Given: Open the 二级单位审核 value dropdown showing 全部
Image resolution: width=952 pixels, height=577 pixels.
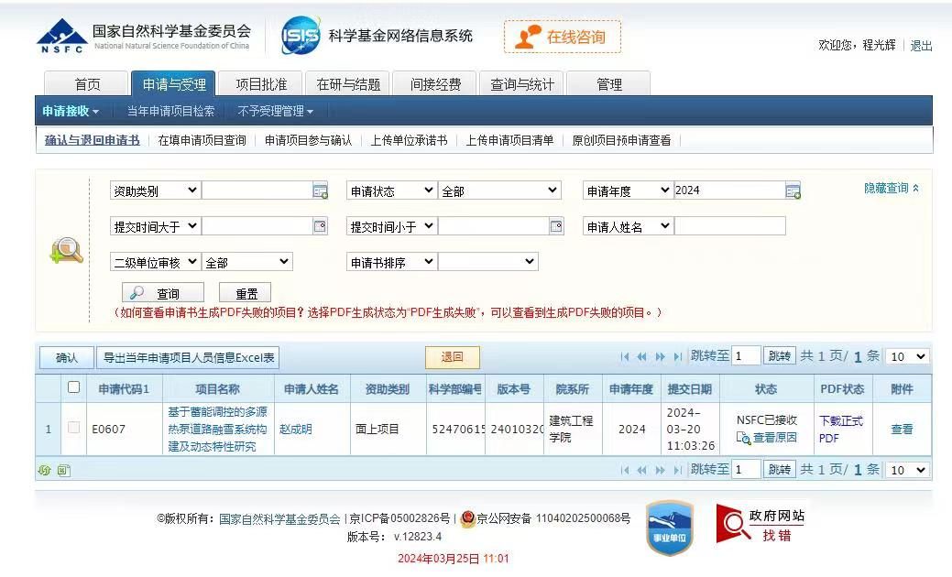Looking at the screenshot, I should [247, 262].
